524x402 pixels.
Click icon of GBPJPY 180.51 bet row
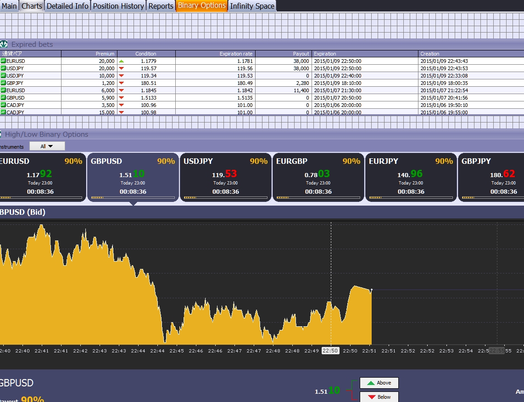point(3,83)
